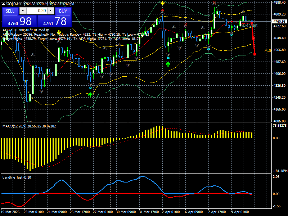
Task: Click the 9 Apr 01:00 time label
Action: coord(240,212)
